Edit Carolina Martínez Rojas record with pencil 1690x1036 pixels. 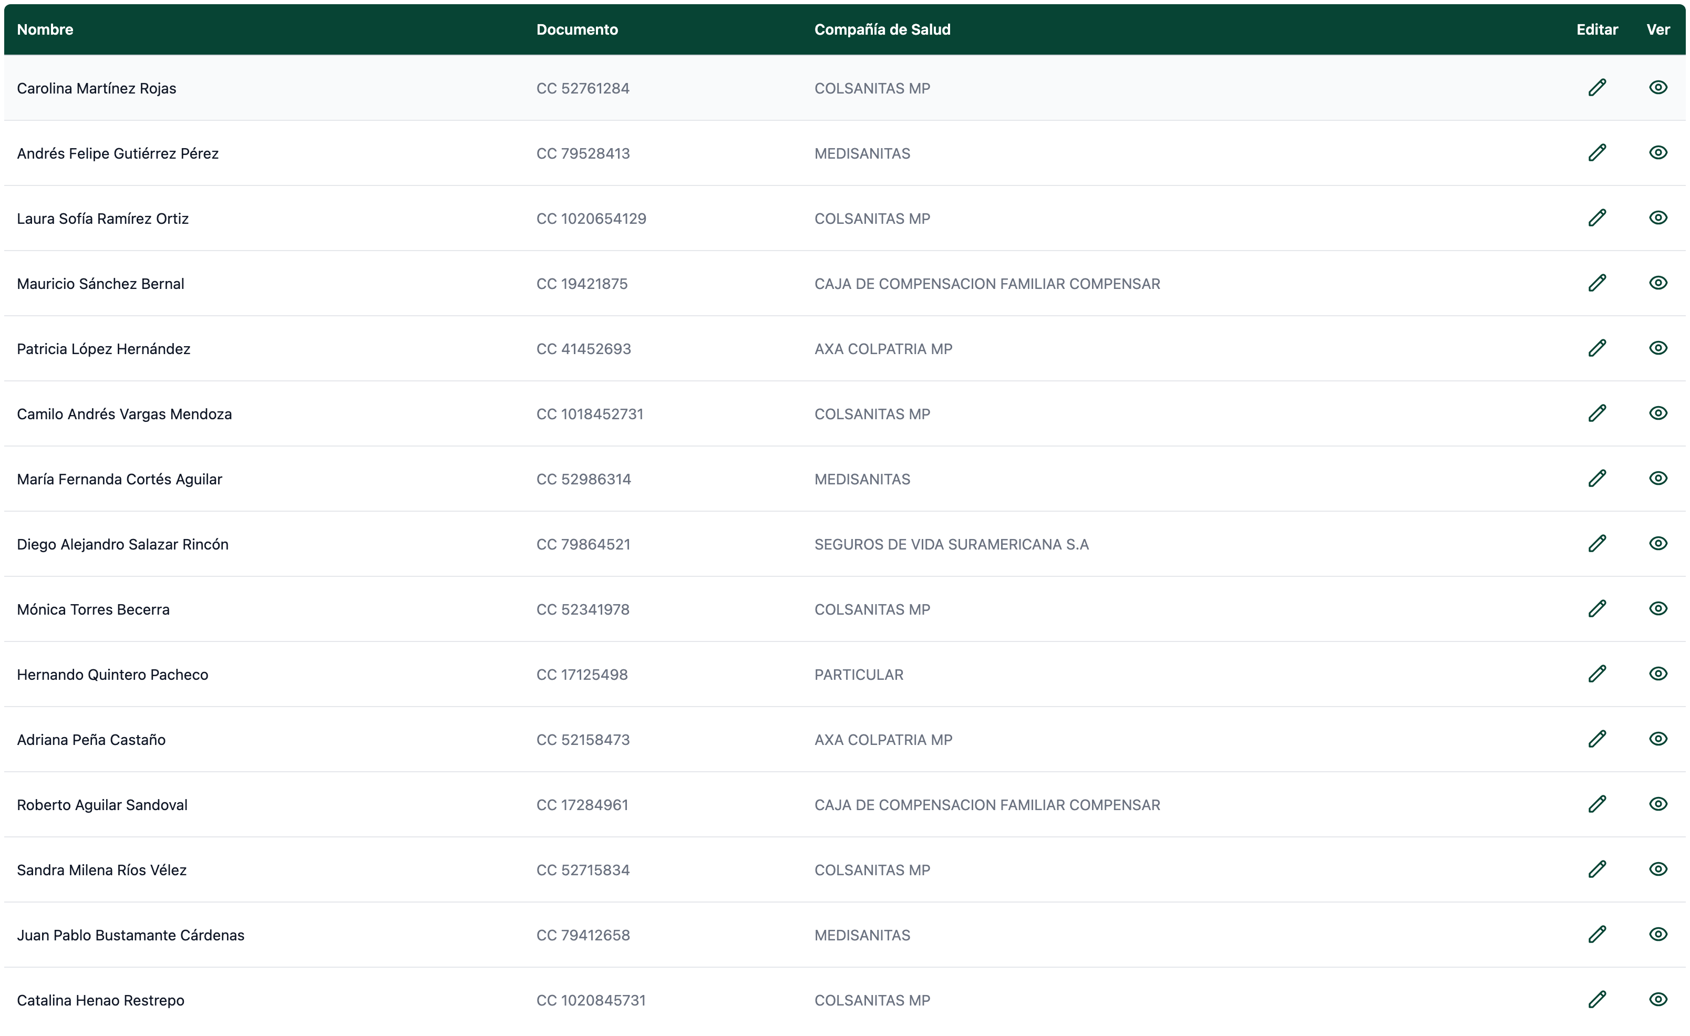[x=1596, y=88]
